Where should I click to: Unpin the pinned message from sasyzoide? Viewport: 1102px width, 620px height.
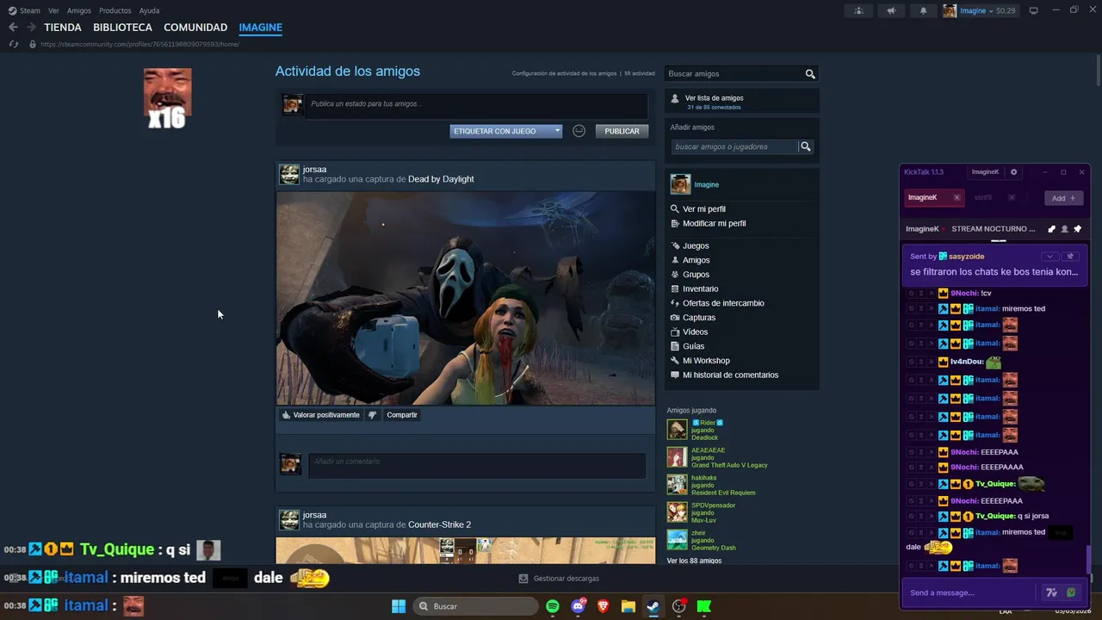tap(1071, 257)
